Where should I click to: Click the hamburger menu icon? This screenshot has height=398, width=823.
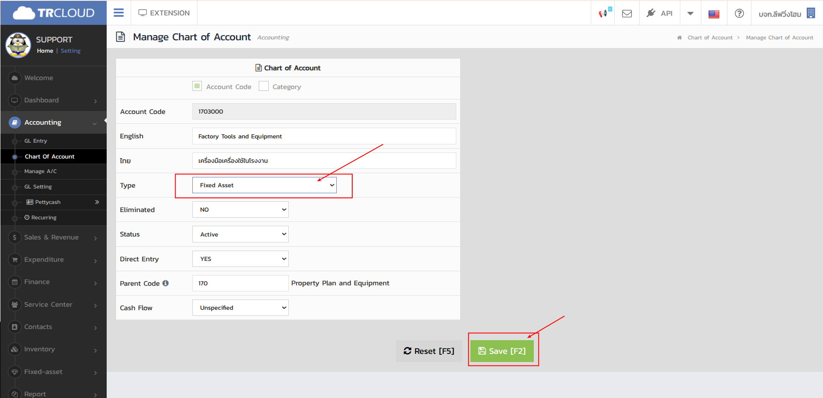point(119,13)
